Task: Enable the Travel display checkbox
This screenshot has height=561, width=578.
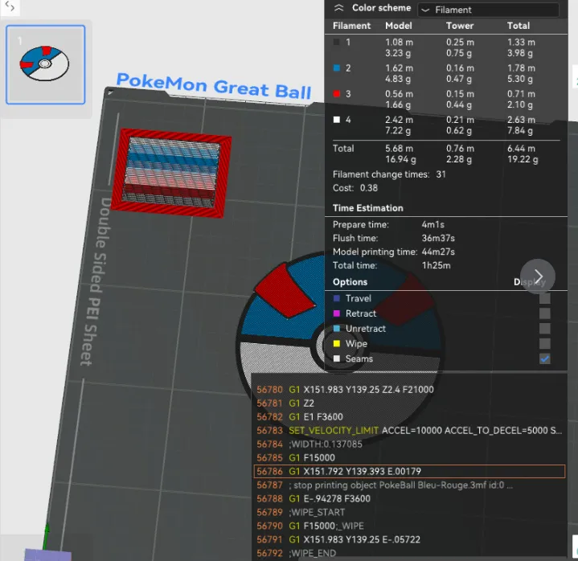Action: 544,298
